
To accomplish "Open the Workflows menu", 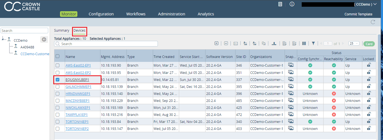I will click(136, 14).
